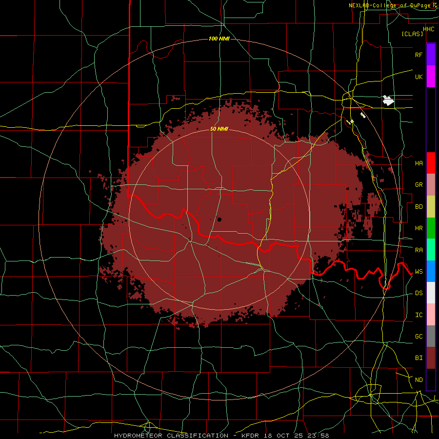Click the [CLAS] units label
The image size is (439, 439).
pyautogui.click(x=412, y=34)
